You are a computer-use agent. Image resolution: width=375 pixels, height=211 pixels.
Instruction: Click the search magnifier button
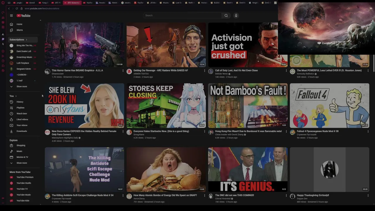tap(226, 16)
